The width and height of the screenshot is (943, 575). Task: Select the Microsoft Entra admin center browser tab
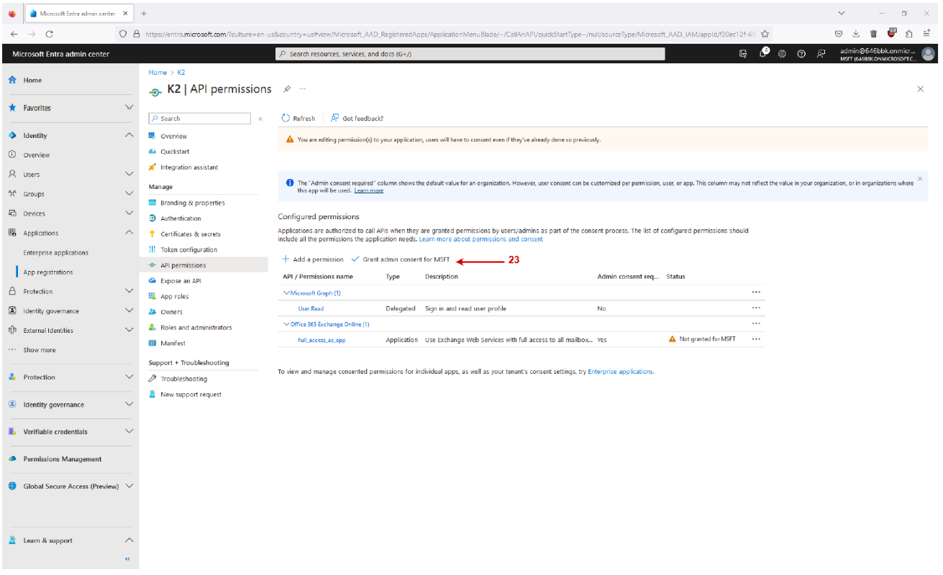pyautogui.click(x=79, y=14)
